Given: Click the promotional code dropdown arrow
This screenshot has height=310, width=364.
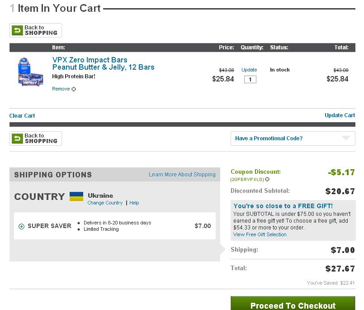Looking at the screenshot, I should pos(346,138).
